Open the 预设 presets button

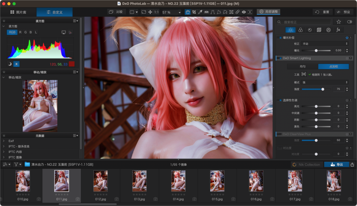344,12
